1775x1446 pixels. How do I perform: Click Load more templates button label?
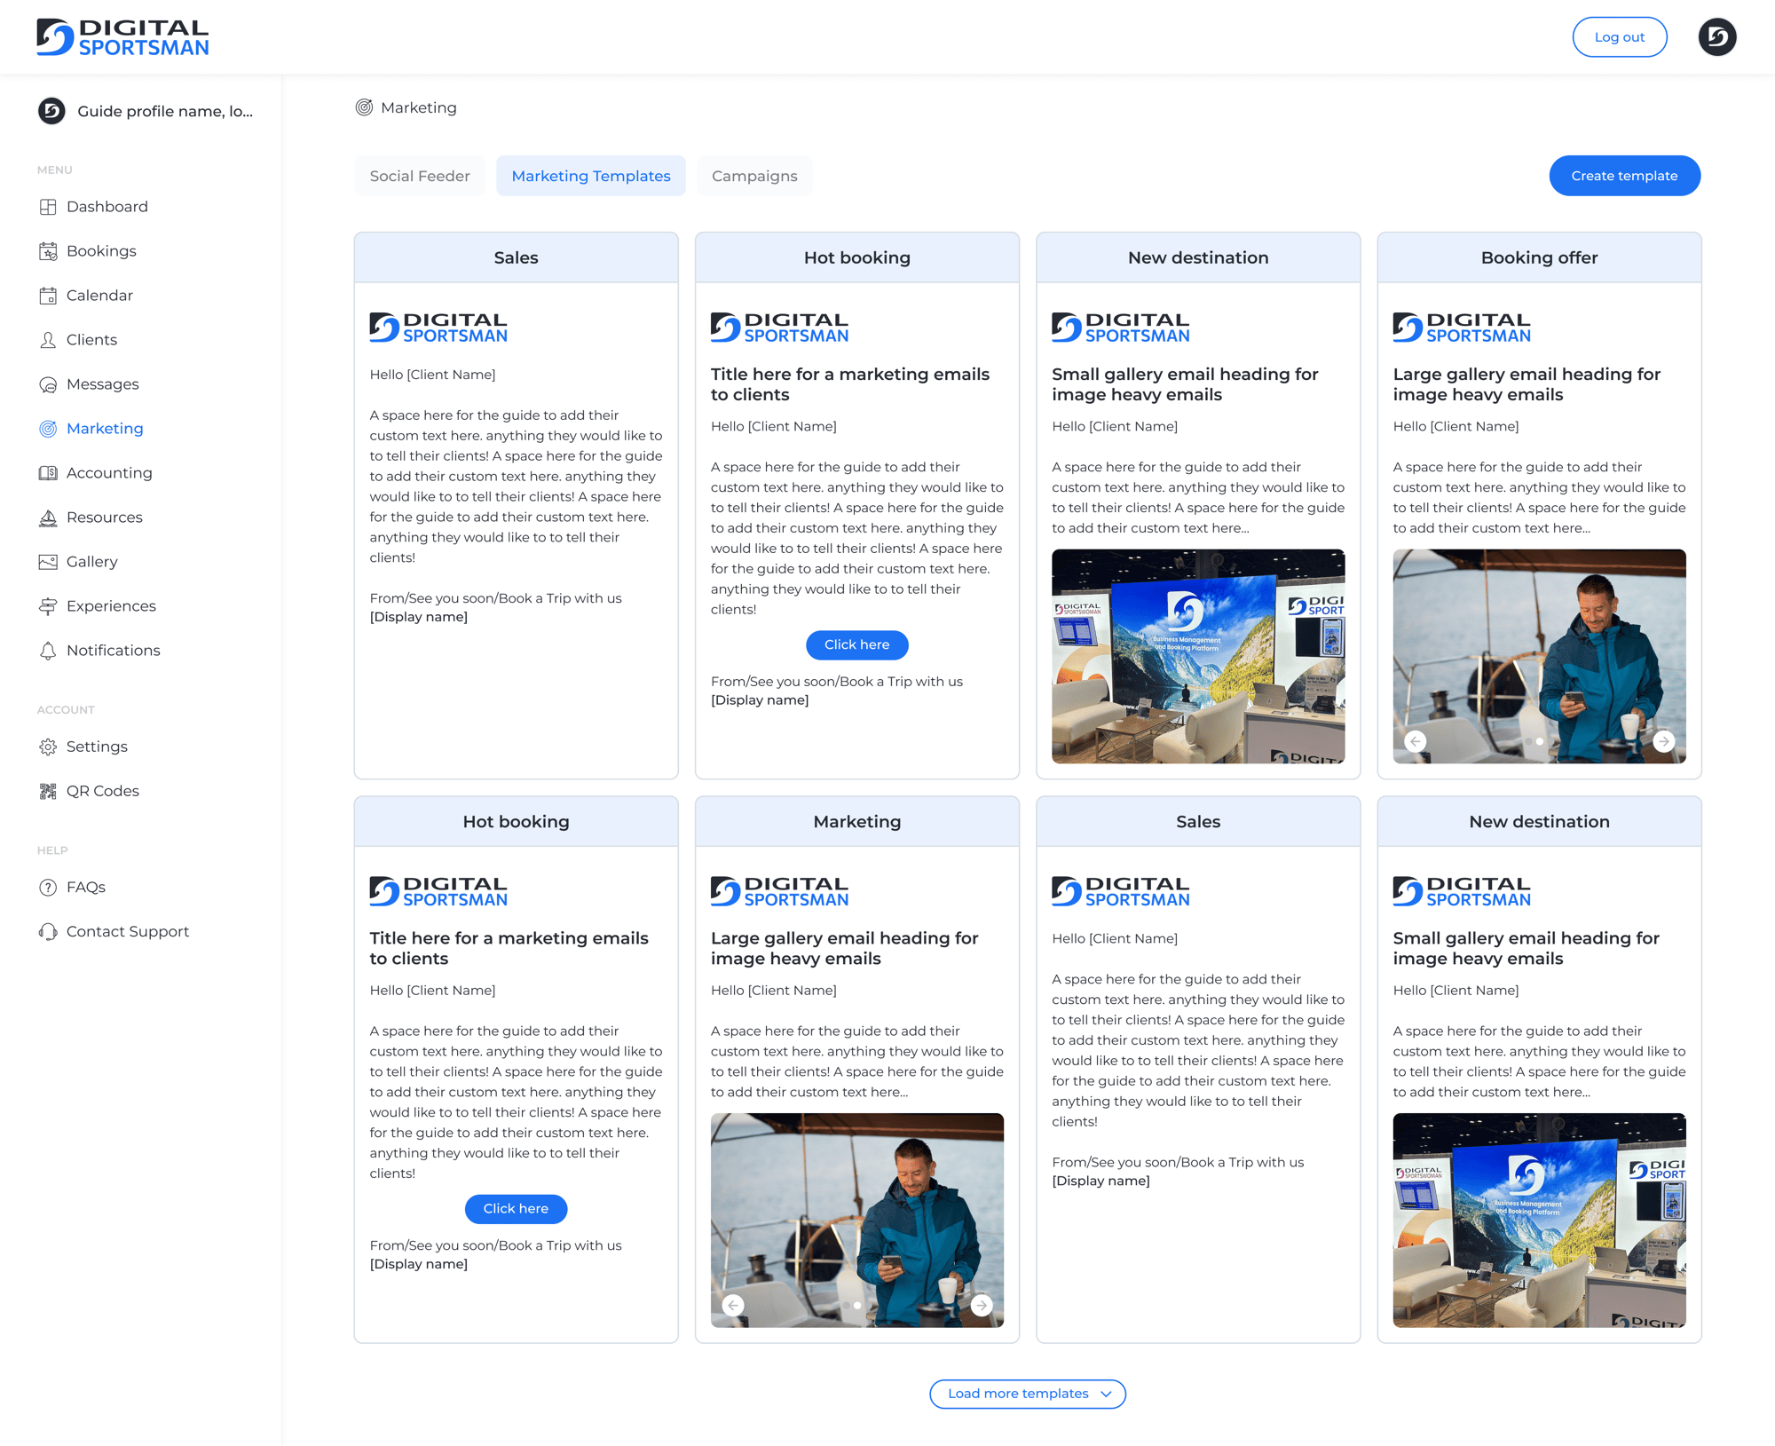[1018, 1394]
